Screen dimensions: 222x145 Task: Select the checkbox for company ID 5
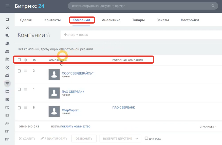pyautogui.click(x=19, y=108)
